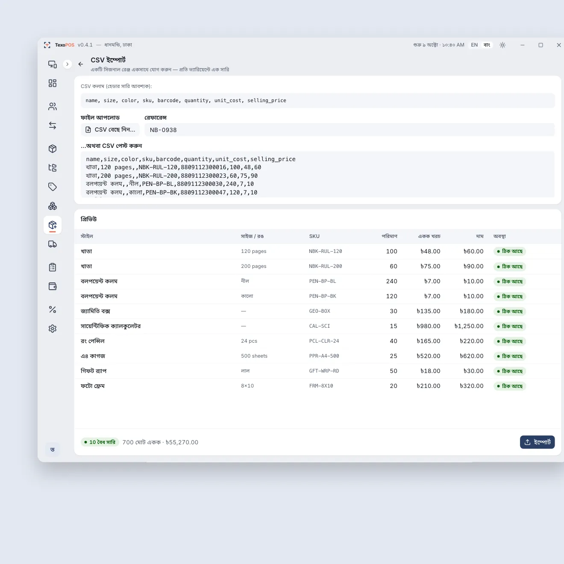Screen dimensions: 564x564
Task: Open the delivery truck icon in sidebar
Action: tap(53, 244)
